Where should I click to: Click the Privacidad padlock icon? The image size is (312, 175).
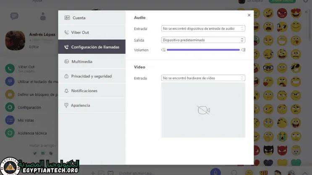(66, 76)
